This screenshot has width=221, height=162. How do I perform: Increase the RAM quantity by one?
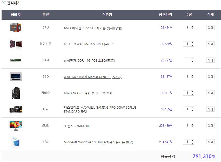point(192,59)
